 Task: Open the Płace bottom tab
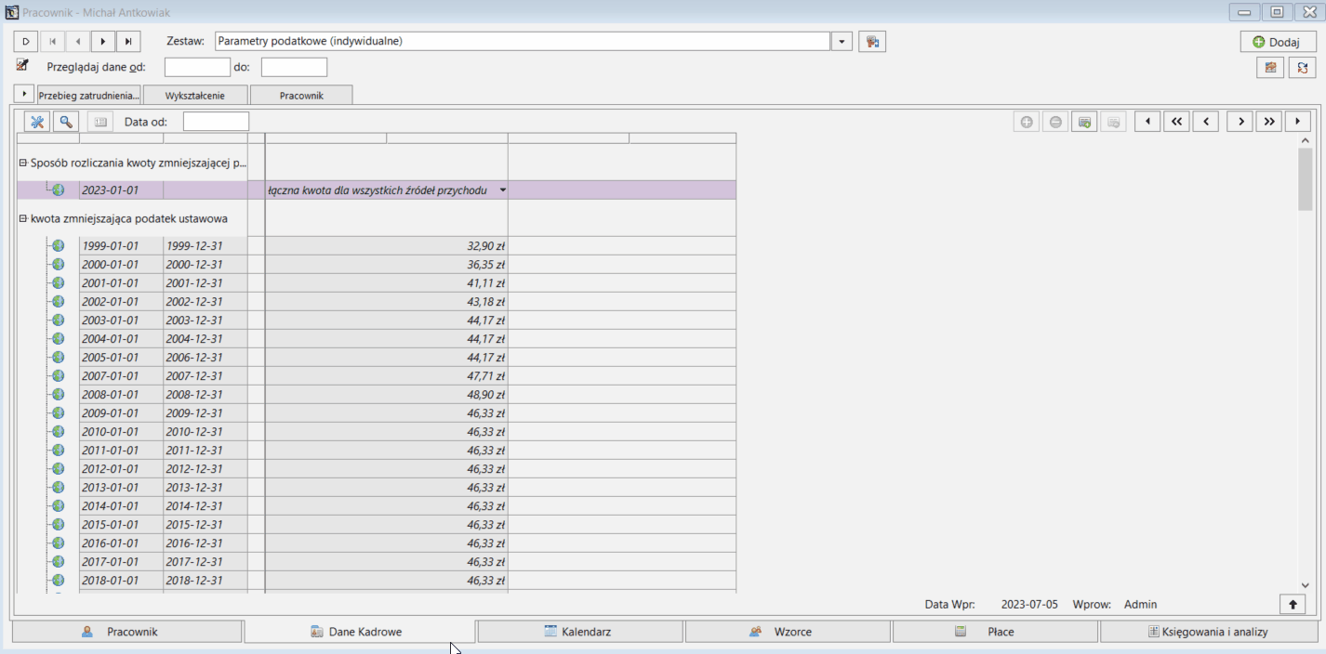pyautogui.click(x=995, y=632)
